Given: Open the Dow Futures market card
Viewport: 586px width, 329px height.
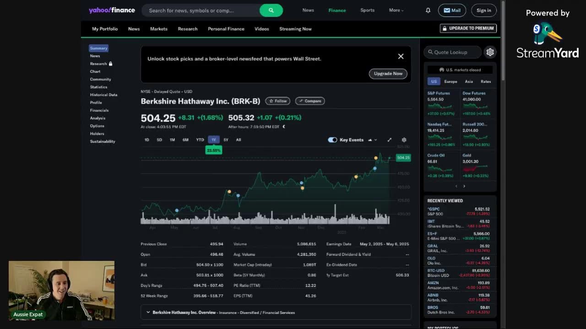Looking at the screenshot, I should coord(477,103).
